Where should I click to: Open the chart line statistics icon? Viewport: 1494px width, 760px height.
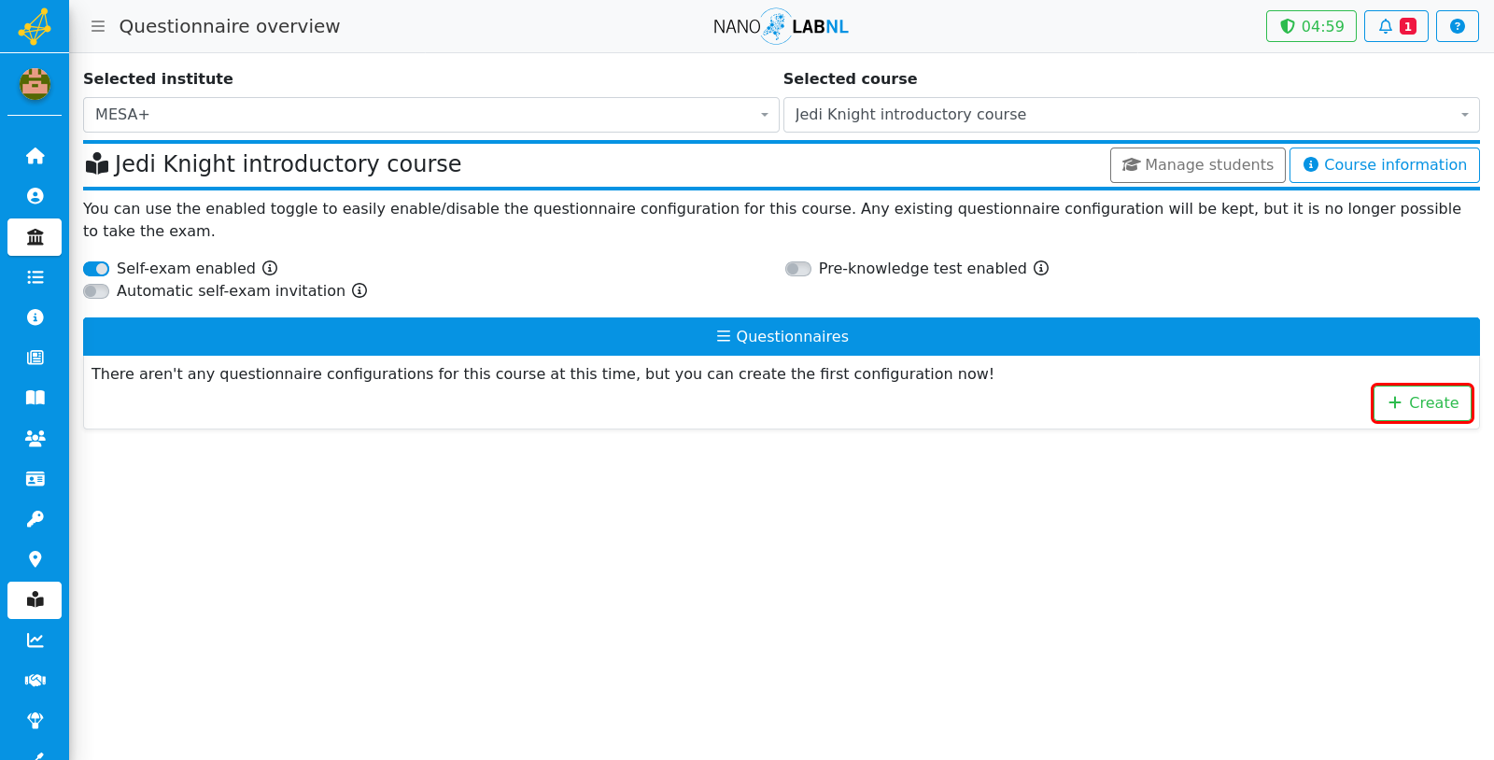[x=35, y=640]
